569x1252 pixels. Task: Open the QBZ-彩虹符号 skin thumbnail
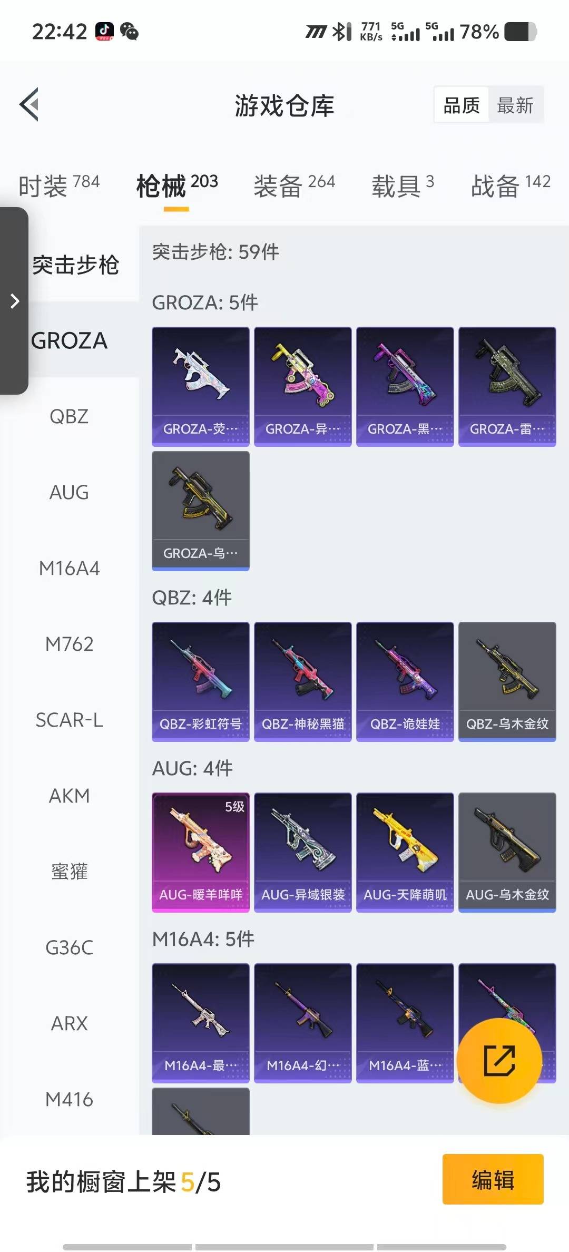point(201,681)
